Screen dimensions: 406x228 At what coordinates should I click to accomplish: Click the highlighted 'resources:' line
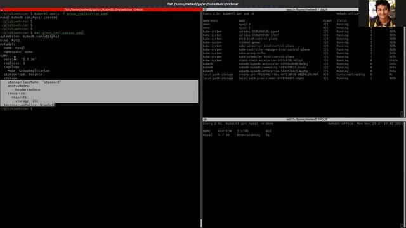[17, 94]
